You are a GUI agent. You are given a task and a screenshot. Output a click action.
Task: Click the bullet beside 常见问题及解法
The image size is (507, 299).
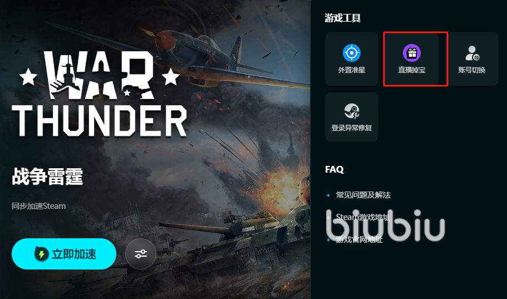pos(328,195)
